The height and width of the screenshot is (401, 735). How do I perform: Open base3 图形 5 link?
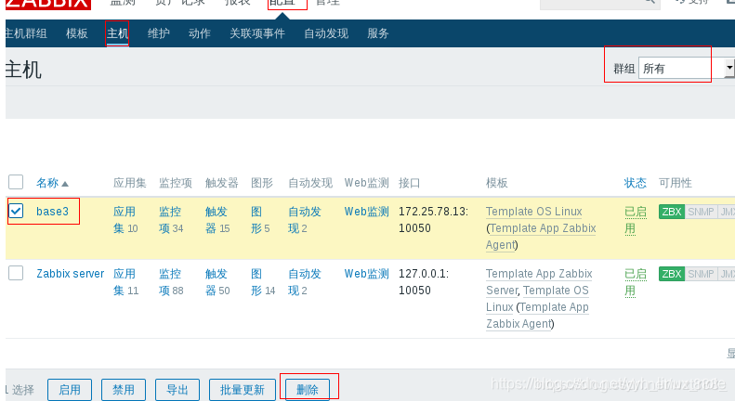260,220
